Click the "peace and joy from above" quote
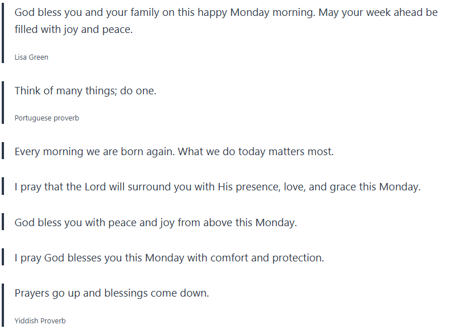 (x=155, y=222)
